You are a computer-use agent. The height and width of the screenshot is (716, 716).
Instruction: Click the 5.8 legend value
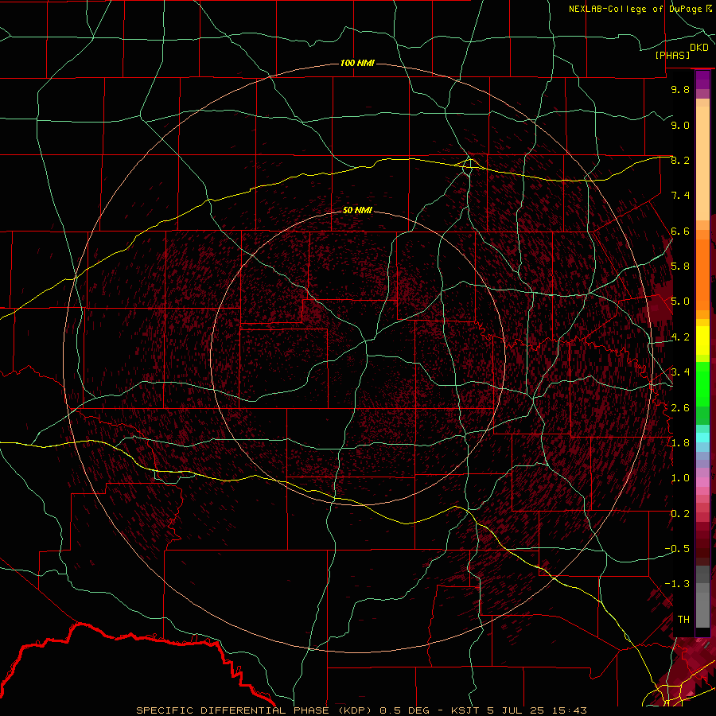point(680,267)
